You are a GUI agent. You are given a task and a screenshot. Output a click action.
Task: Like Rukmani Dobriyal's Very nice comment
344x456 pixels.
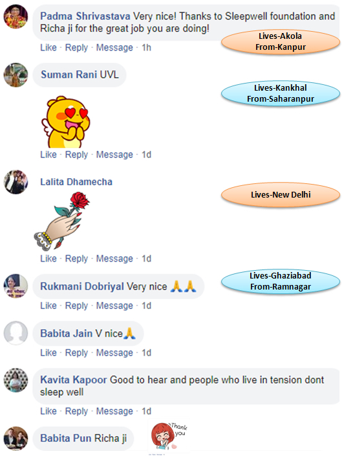[48, 306]
